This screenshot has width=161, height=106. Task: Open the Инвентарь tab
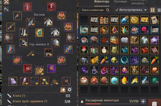click(x=102, y=2)
